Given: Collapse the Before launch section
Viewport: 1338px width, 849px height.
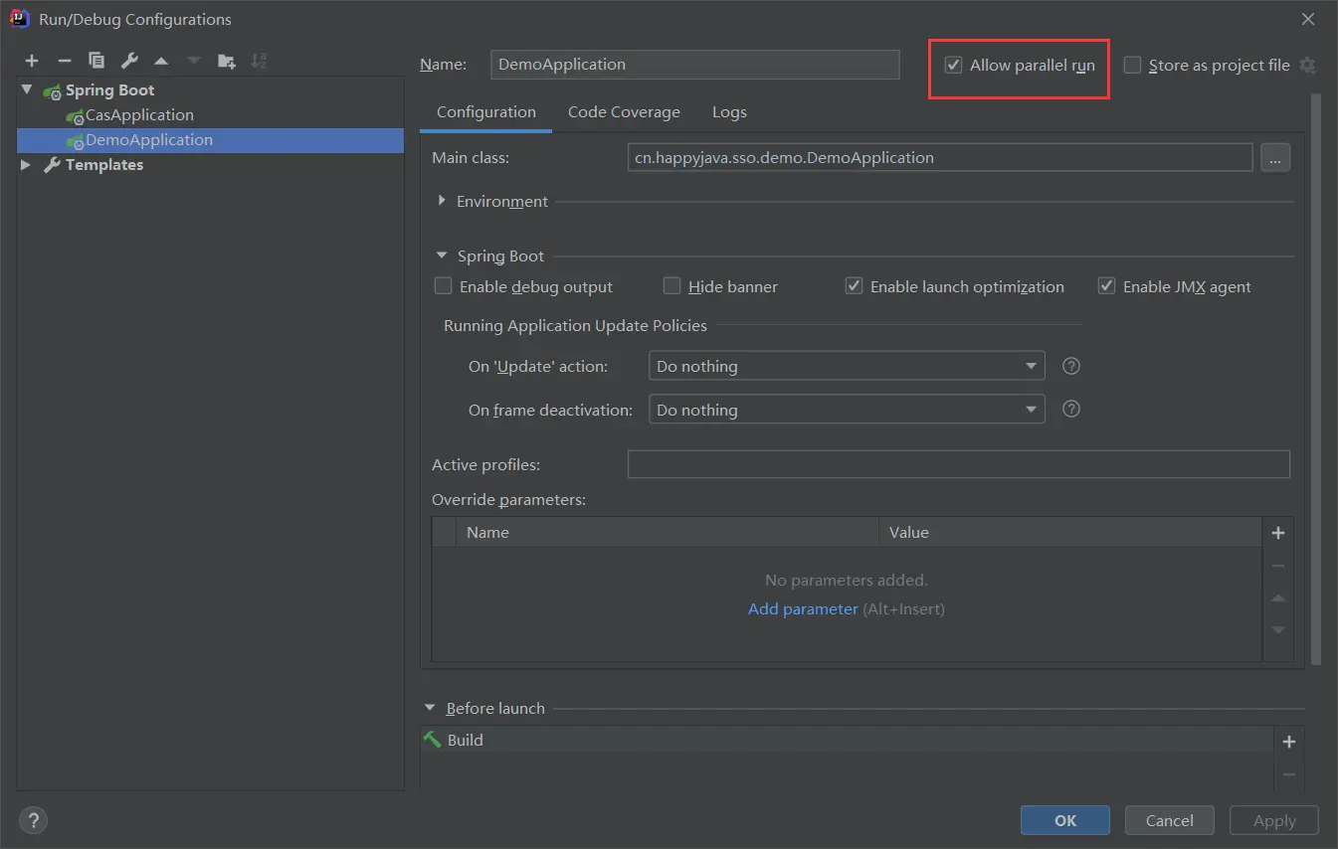Looking at the screenshot, I should pyautogui.click(x=430, y=708).
